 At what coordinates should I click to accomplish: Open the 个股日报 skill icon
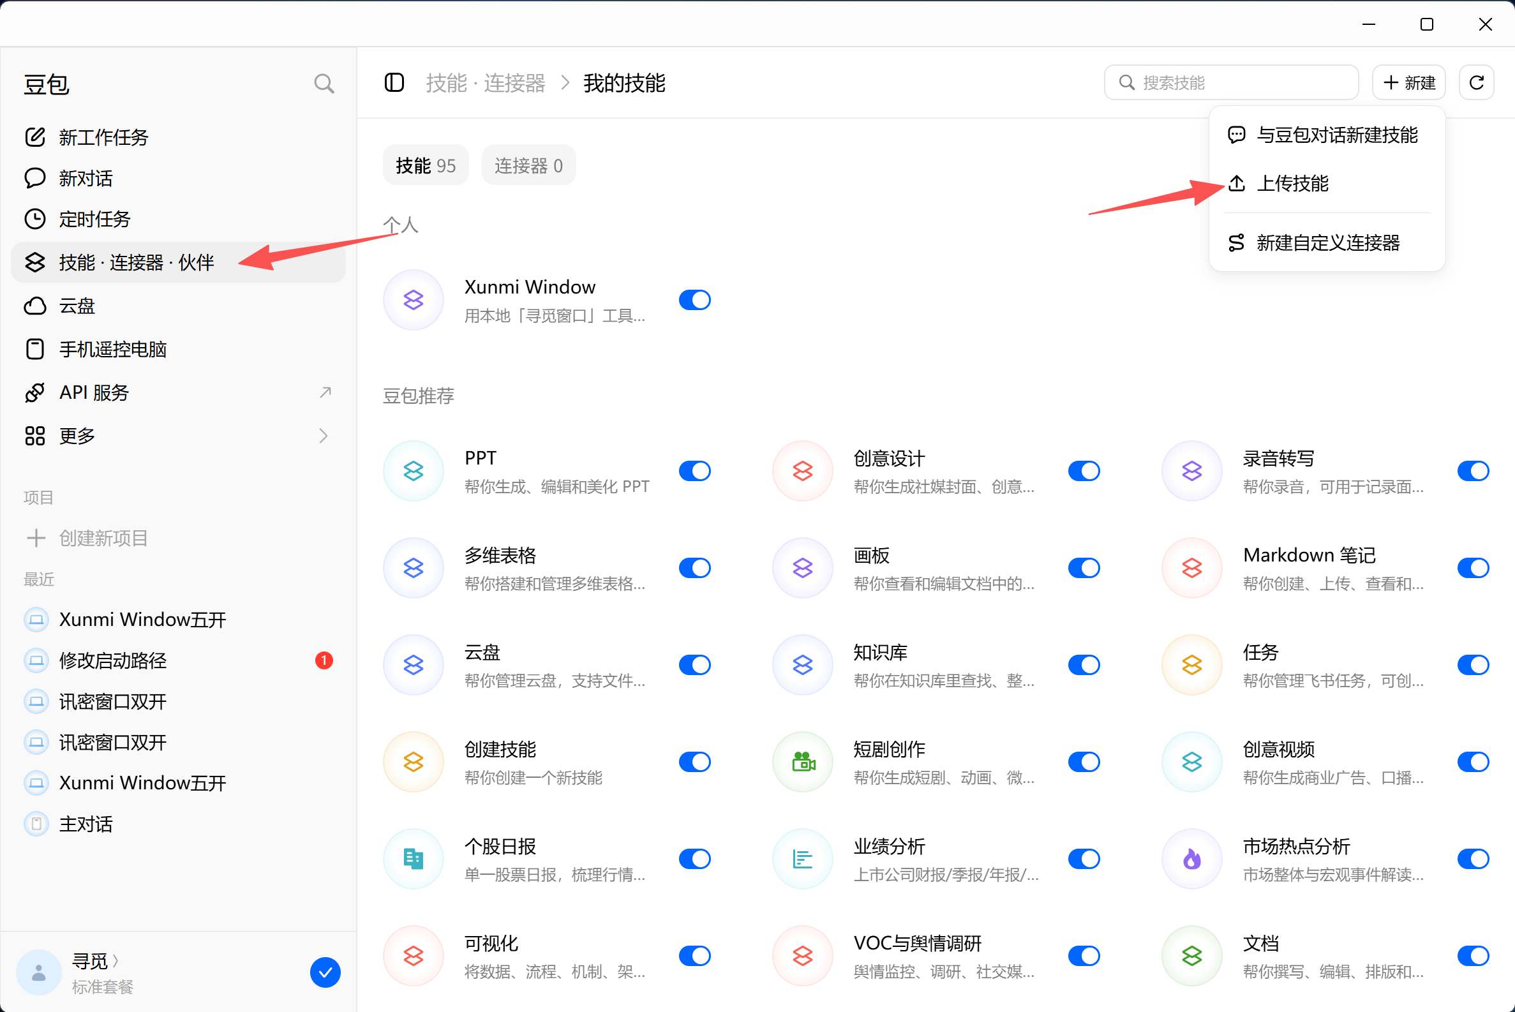point(413,859)
